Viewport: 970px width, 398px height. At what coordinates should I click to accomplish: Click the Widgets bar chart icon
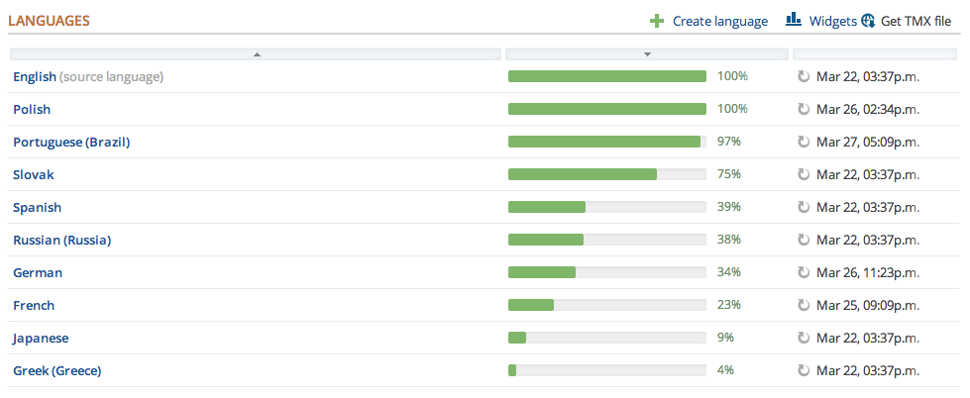[x=794, y=20]
